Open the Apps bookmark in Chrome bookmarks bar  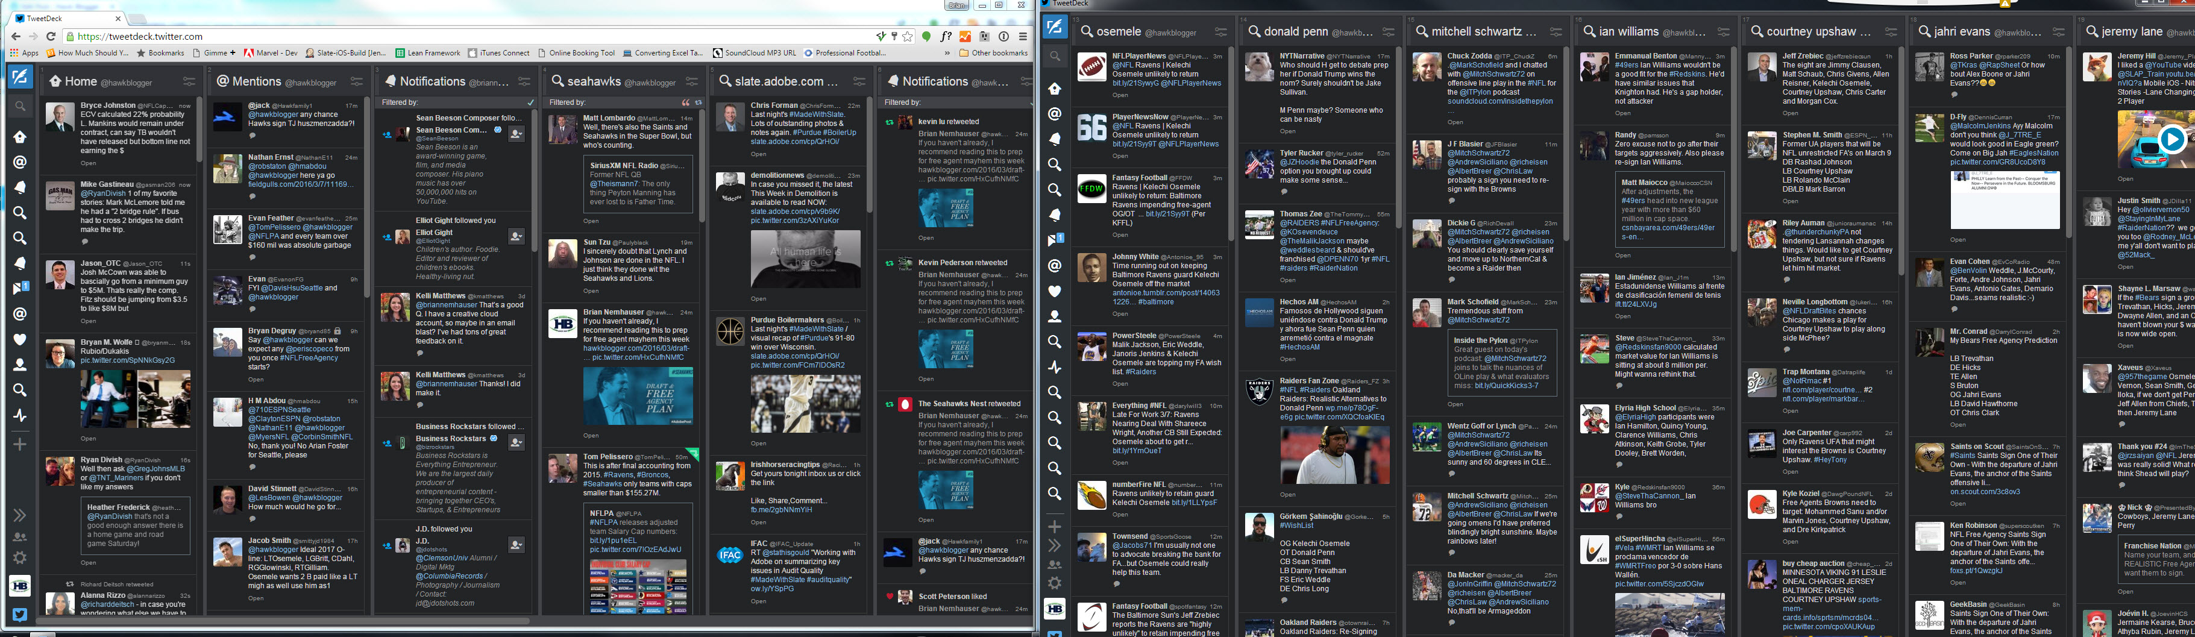(x=24, y=53)
